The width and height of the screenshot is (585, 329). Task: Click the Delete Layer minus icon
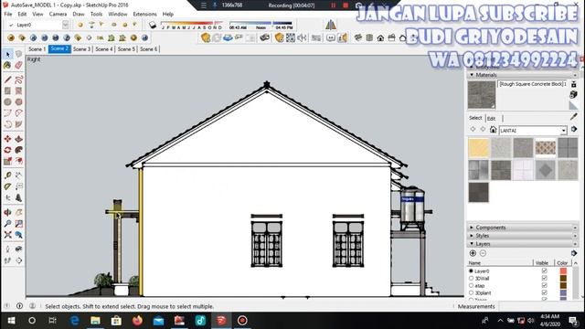[x=483, y=253]
